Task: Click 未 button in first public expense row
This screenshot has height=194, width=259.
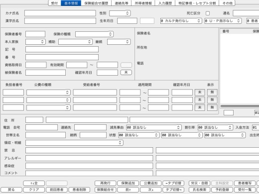Action: [200, 93]
